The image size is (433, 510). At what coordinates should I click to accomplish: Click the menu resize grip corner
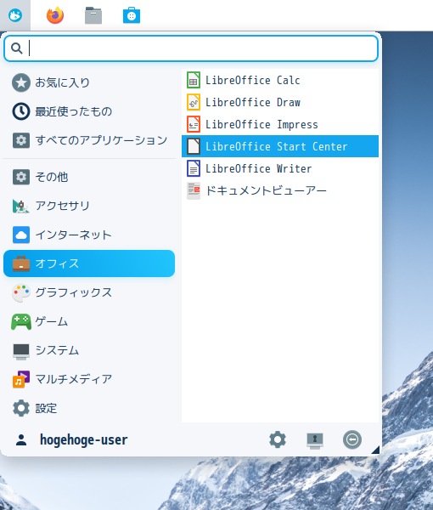375,450
